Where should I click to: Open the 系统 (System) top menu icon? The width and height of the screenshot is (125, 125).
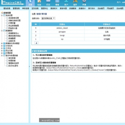(x=30, y=3)
